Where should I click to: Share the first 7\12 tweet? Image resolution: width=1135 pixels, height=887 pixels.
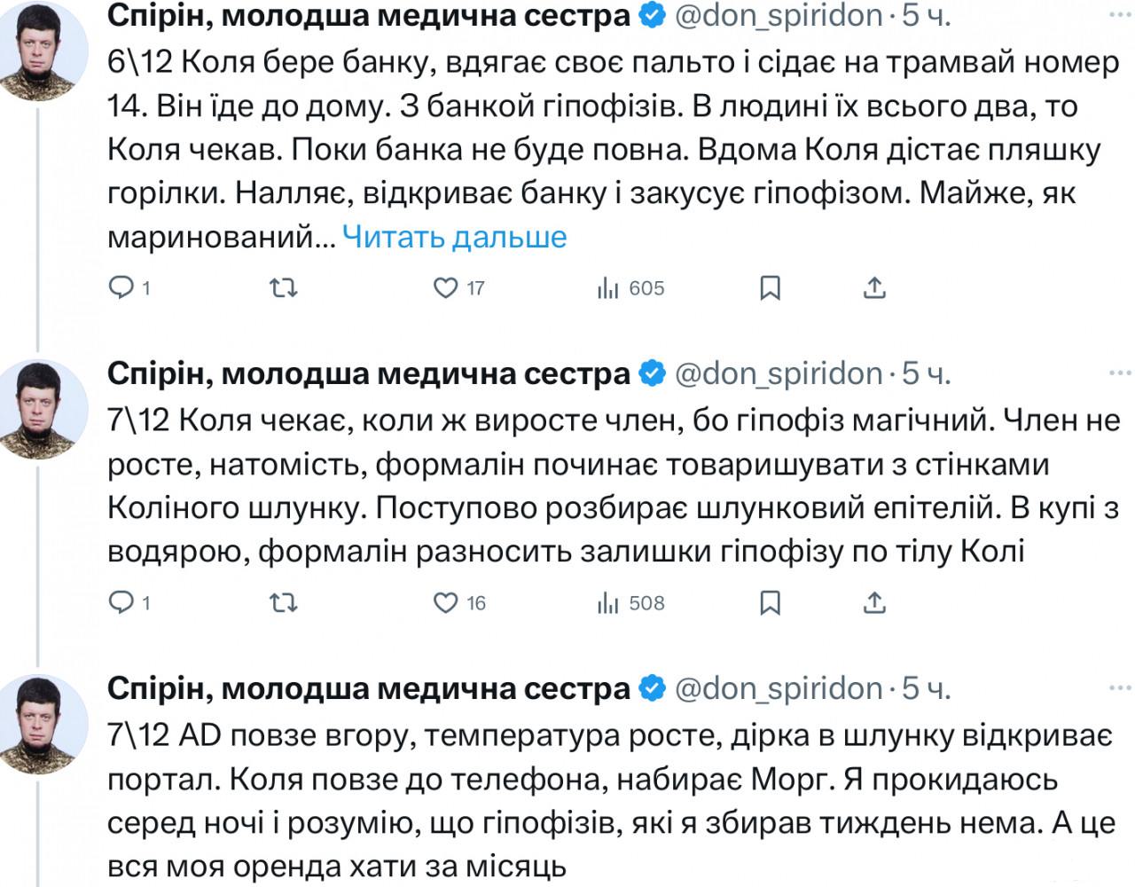(x=874, y=603)
